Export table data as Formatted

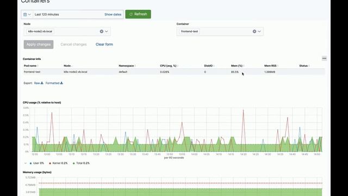click(54, 83)
